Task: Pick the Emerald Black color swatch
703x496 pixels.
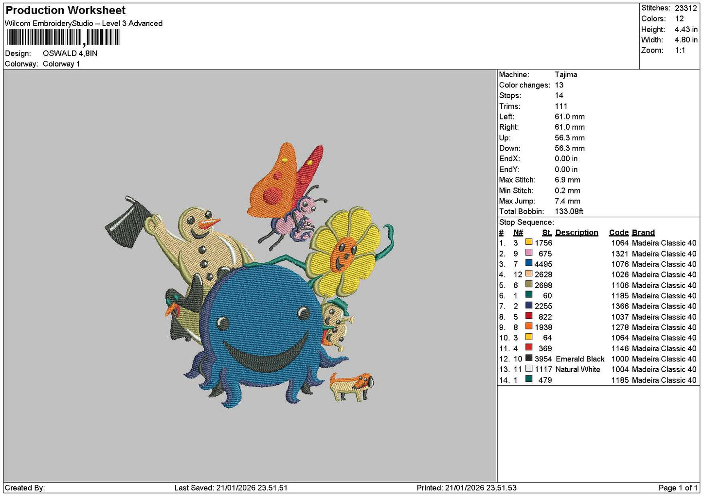Action: click(529, 359)
